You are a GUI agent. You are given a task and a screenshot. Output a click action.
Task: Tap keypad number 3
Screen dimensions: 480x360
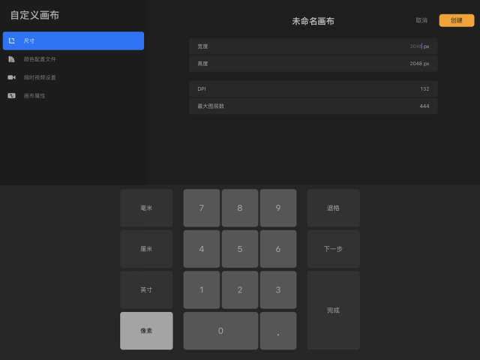coord(278,289)
